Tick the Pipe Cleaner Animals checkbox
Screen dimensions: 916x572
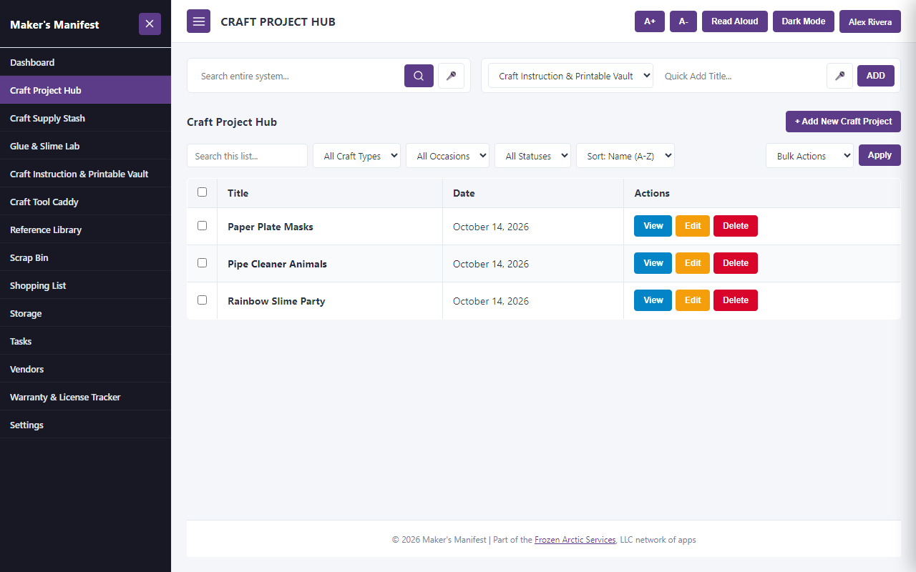[202, 263]
